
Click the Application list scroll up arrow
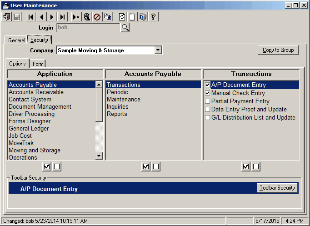click(x=99, y=85)
